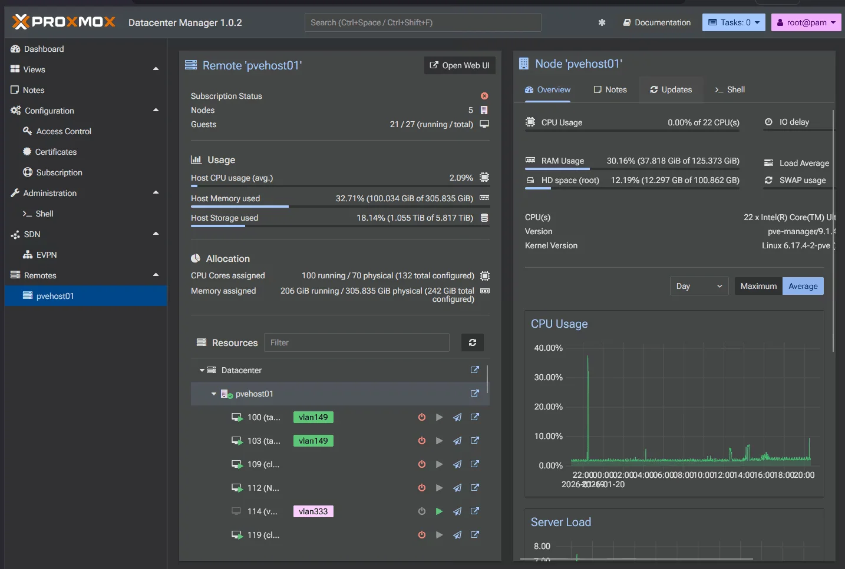Viewport: 845px width, 569px height.
Task: Select the vlan333 tag on VM 114
Action: tap(313, 511)
